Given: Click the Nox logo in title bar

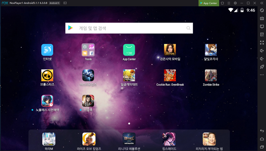Looking at the screenshot, I should (5, 3).
